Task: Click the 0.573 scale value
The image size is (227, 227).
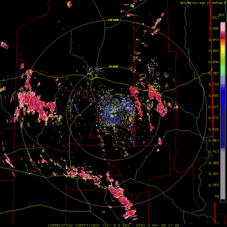Action: pos(214,118)
